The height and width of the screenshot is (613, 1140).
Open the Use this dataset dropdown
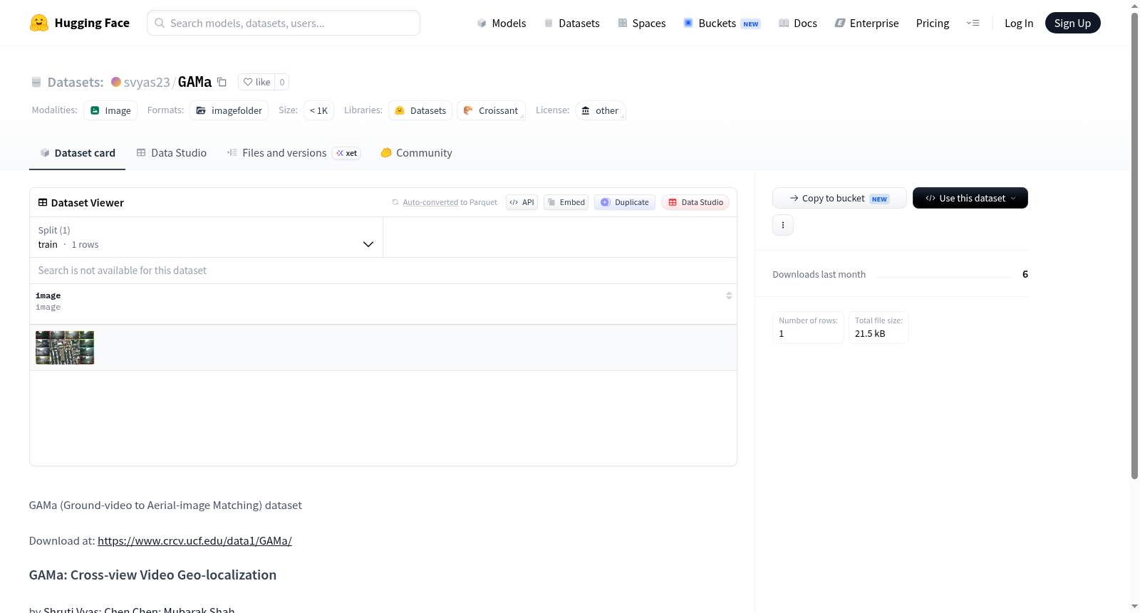tap(970, 198)
